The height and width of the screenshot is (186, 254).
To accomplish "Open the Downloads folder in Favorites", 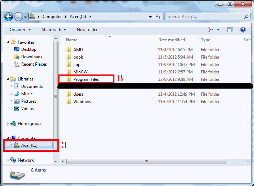I will click(32, 57).
